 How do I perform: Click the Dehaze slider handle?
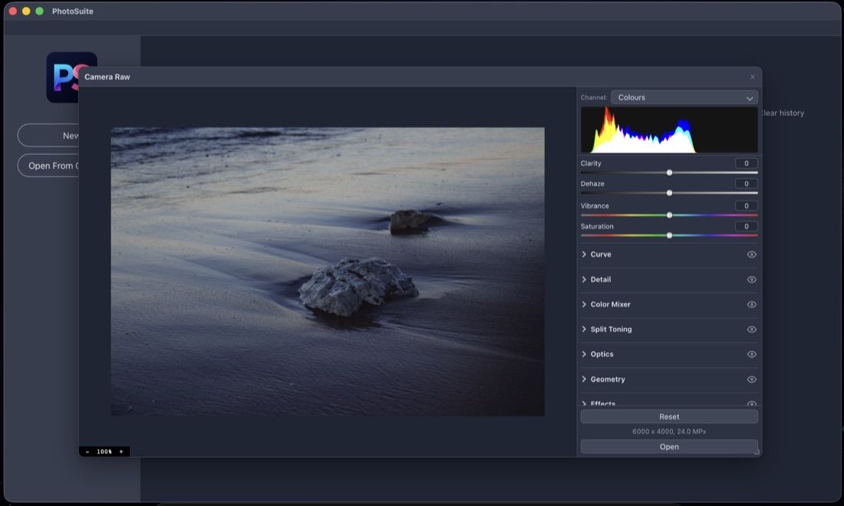pyautogui.click(x=669, y=193)
